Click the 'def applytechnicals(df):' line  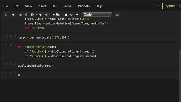click(38, 47)
